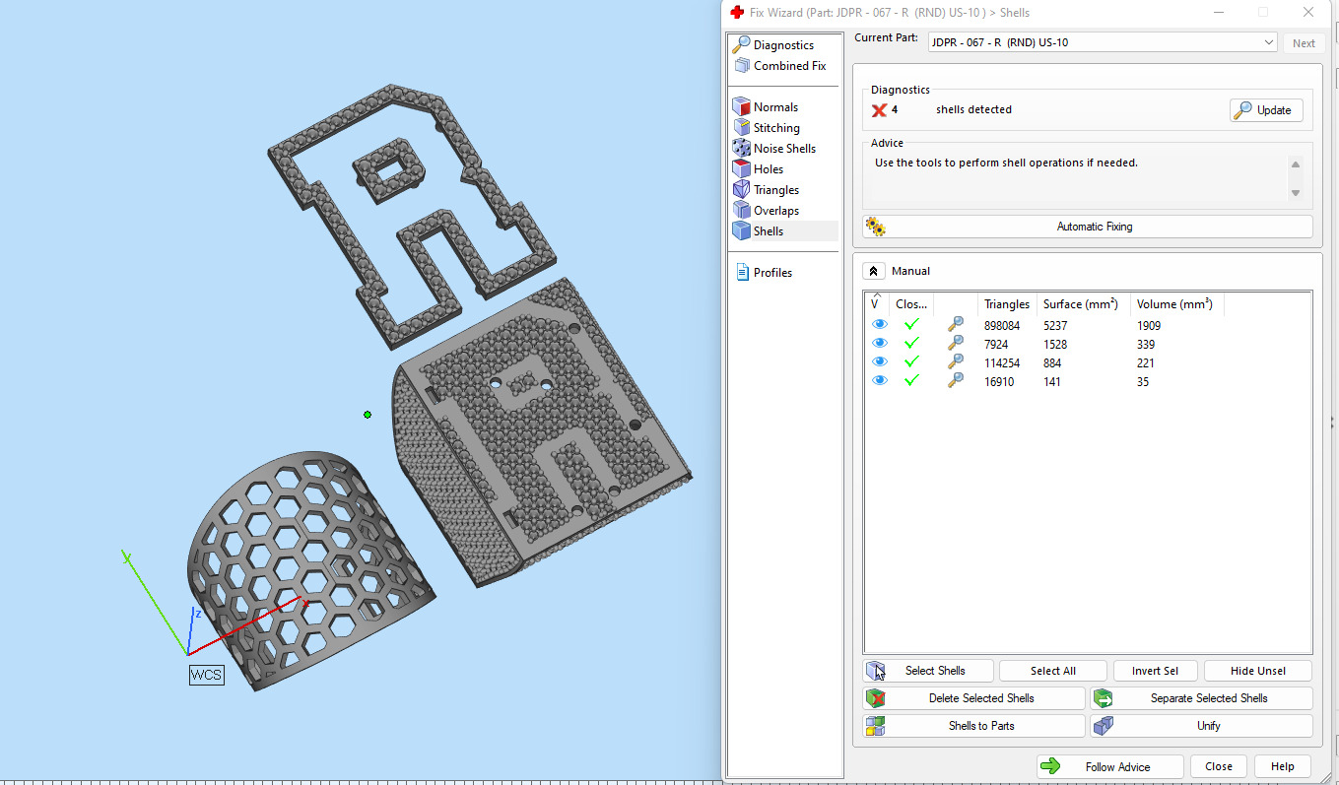Separate Selected Shells
This screenshot has height=785, width=1339.
[1202, 698]
